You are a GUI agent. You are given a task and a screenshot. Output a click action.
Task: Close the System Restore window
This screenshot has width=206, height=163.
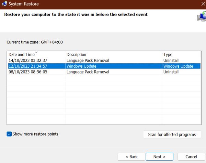coord(203,4)
